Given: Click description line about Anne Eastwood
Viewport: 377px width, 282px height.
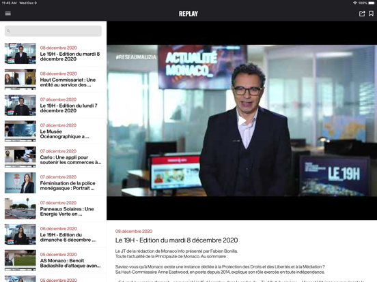Looking at the screenshot, I should point(220,272).
